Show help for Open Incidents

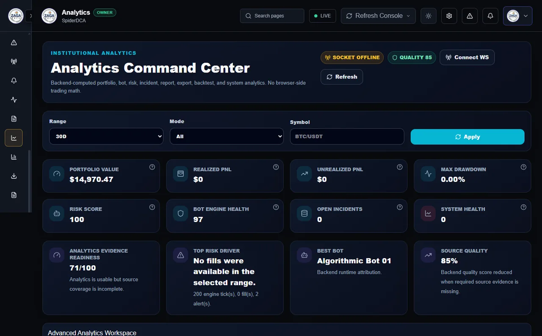click(400, 207)
